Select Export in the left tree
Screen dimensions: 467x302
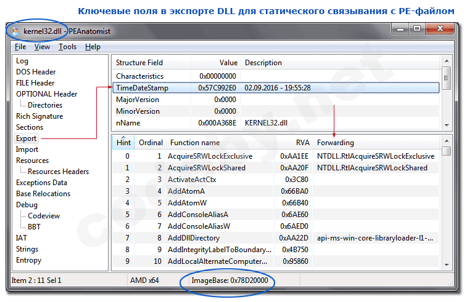27,138
